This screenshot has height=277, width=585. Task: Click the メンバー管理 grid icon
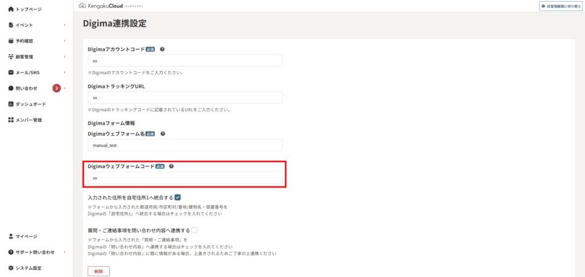click(11, 120)
